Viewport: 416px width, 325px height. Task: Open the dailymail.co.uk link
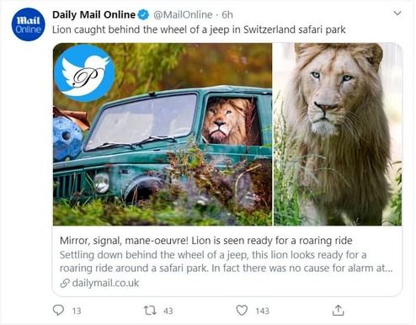click(x=105, y=283)
